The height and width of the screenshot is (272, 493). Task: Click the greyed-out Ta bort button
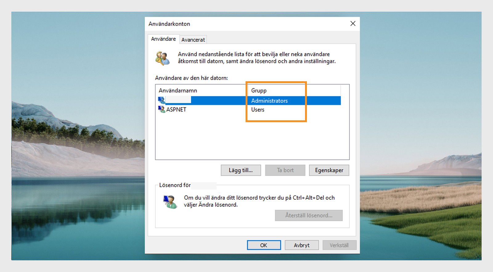point(285,170)
